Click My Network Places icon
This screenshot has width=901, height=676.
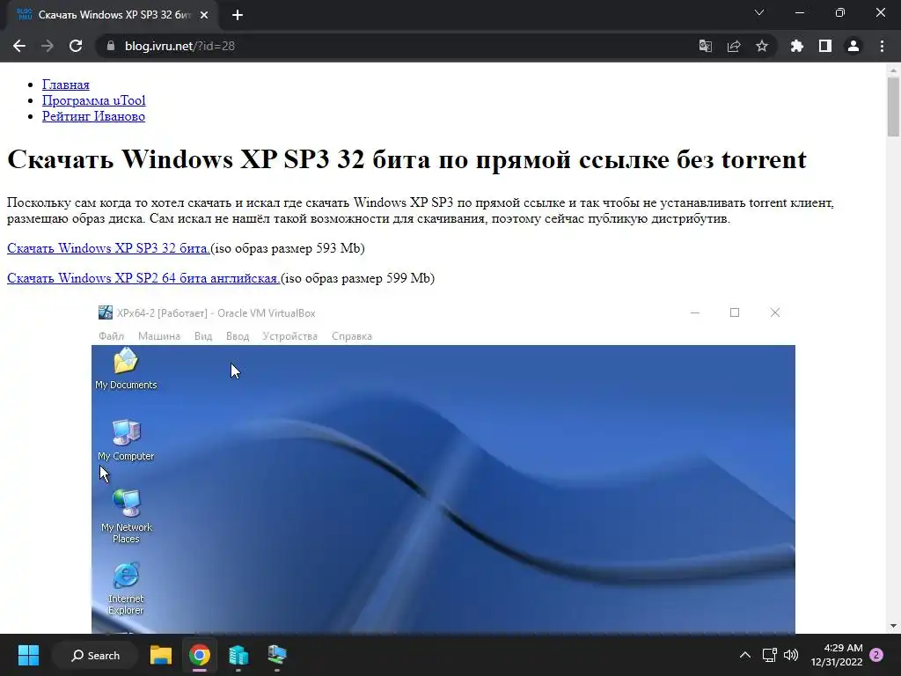126,516
